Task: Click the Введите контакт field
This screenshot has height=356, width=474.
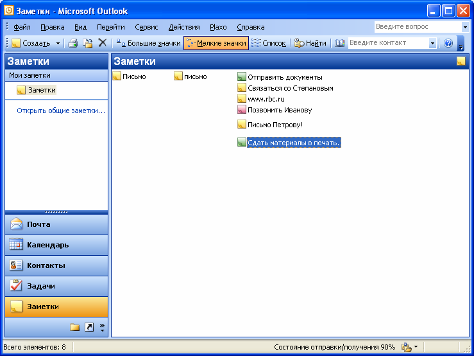Action: [388, 42]
